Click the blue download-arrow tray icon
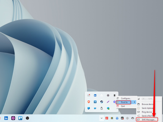Image resolution: width=163 pixels, height=122 pixels. pos(95,102)
